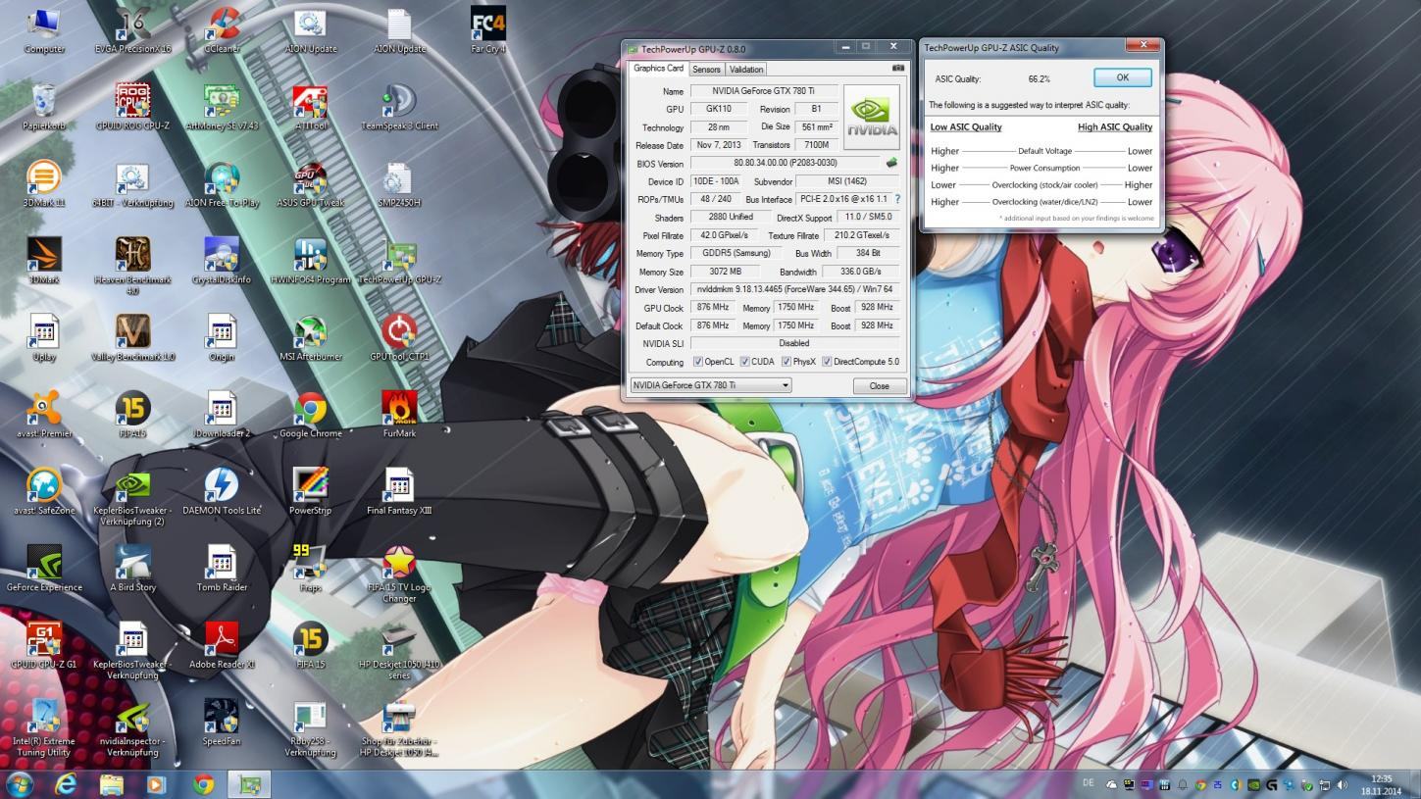Screen dimensions: 1421x799
Task: Open Chrome from the taskbar
Action: (x=203, y=784)
